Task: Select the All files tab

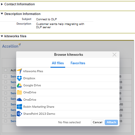Action: [x=58, y=63]
